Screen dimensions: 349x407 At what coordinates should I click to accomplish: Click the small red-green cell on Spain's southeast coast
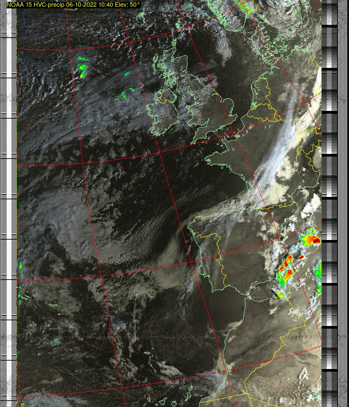280,295
